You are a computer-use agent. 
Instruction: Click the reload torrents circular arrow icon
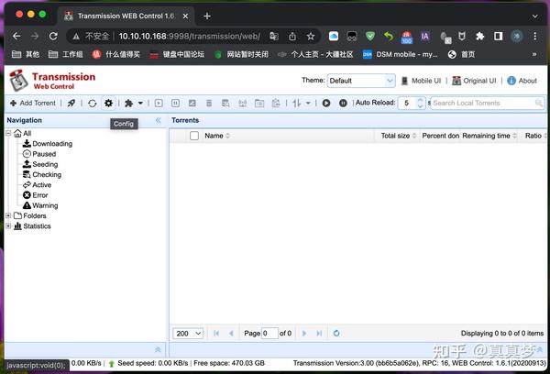(93, 104)
